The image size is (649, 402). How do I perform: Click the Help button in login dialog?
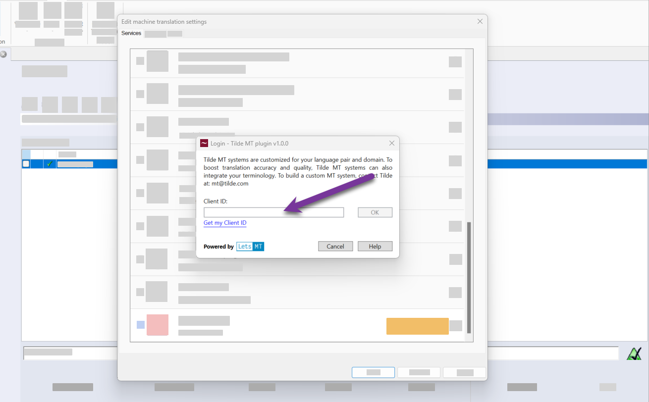click(375, 247)
